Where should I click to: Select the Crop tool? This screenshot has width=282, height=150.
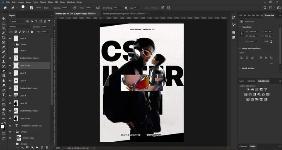click(x=4, y=38)
